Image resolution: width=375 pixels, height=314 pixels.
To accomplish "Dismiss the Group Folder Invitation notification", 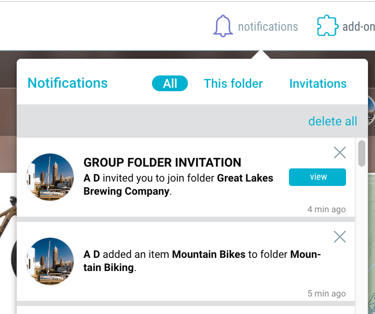I will (339, 153).
